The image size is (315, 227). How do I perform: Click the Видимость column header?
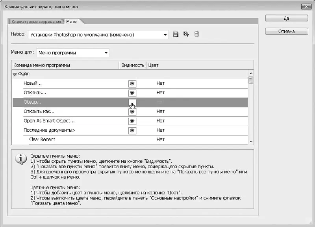(133, 65)
